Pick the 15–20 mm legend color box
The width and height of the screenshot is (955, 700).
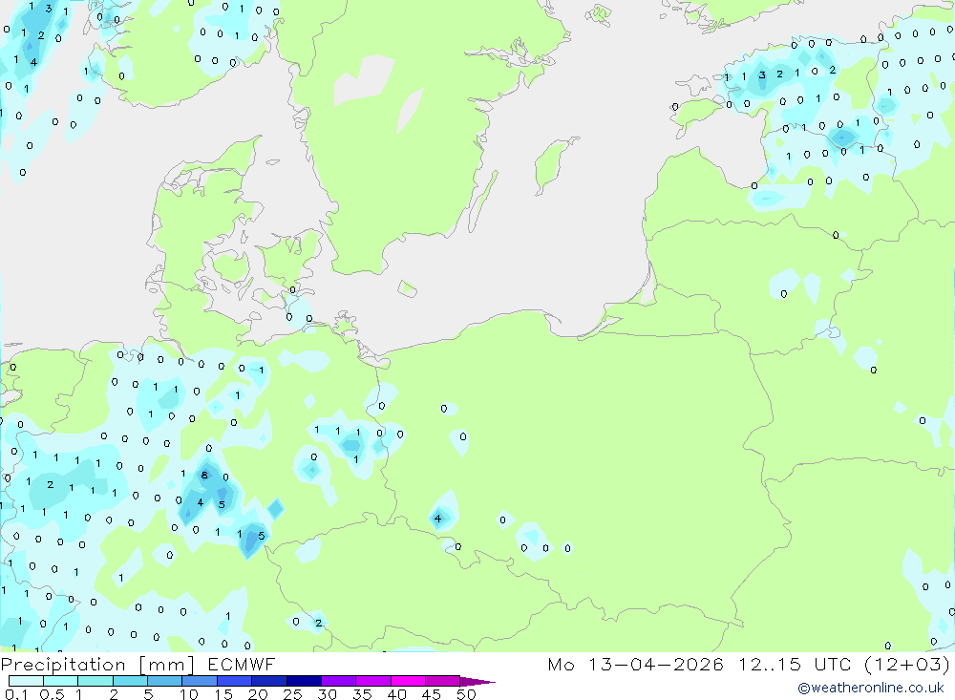pos(235,681)
